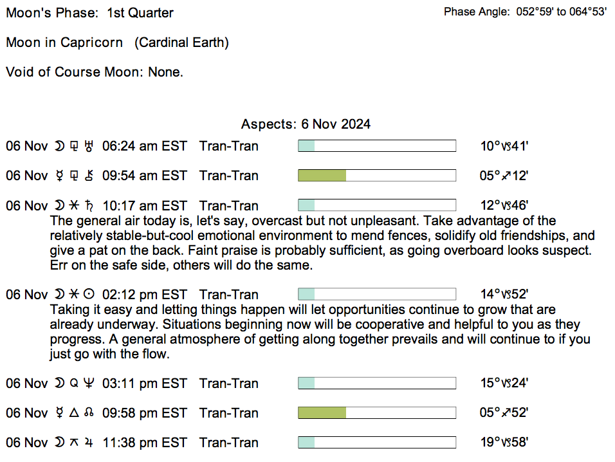Click the sextile symbol in the 02:12 pm aspect
The image size is (615, 462).
(x=74, y=295)
